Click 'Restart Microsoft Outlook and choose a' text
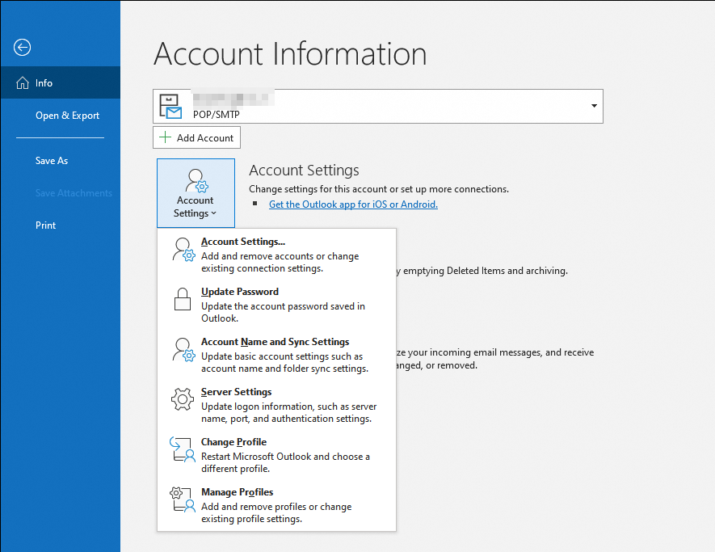Screen dimensions: 715x552 click(x=285, y=457)
